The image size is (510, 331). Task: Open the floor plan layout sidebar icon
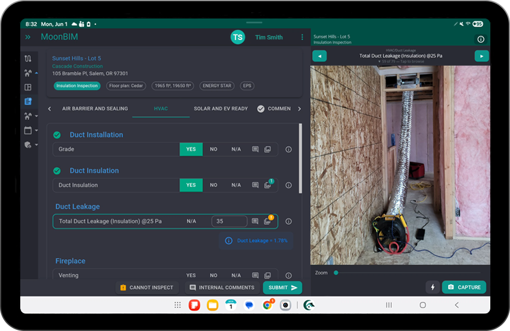point(28,87)
